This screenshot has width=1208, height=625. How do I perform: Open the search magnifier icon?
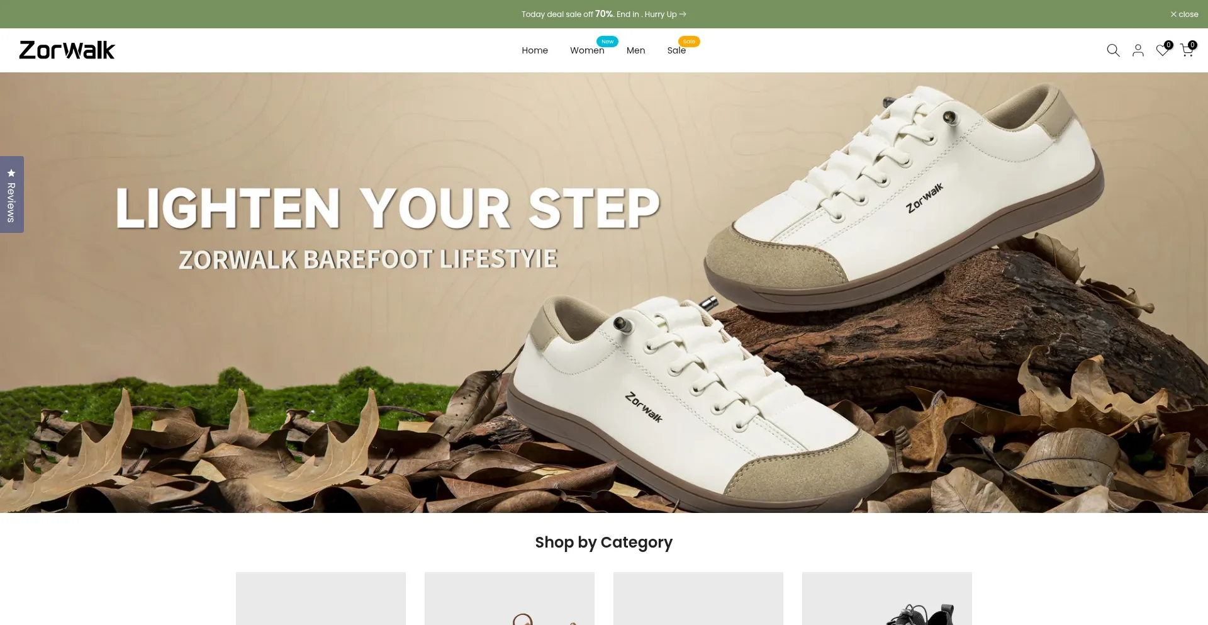[x=1113, y=50]
